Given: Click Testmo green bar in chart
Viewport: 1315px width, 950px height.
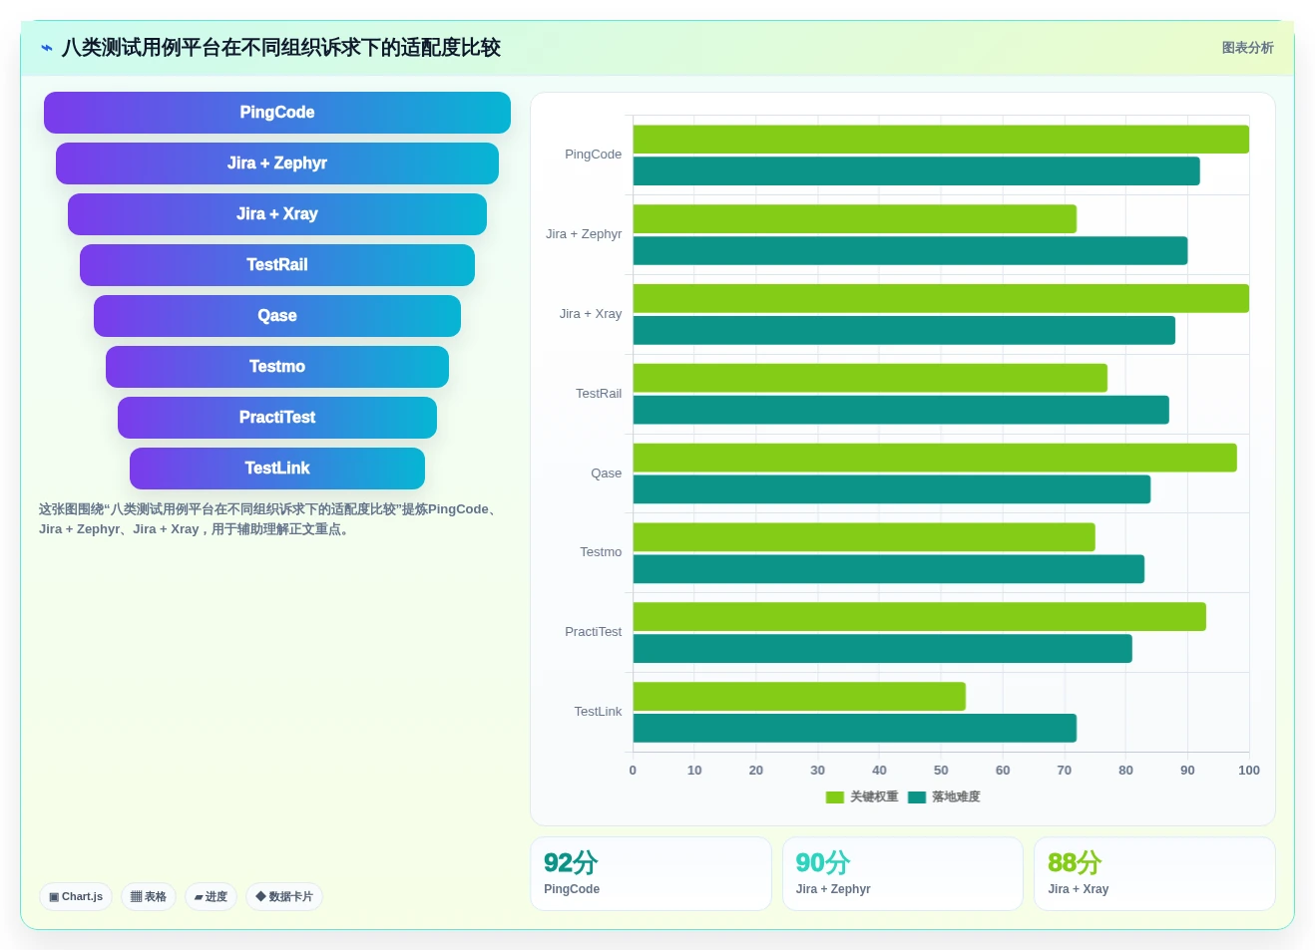Looking at the screenshot, I should click(864, 537).
